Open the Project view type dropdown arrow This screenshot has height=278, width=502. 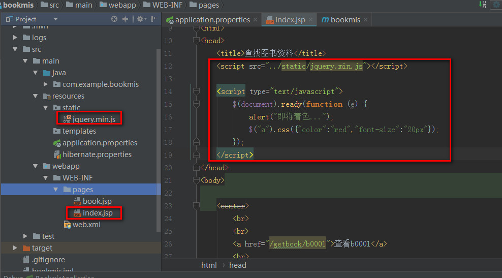(x=56, y=19)
